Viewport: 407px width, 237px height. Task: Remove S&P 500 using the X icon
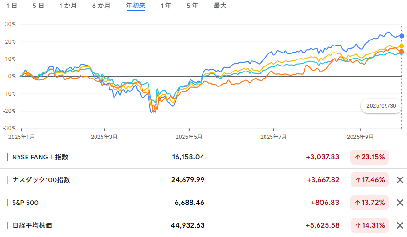coord(400,203)
